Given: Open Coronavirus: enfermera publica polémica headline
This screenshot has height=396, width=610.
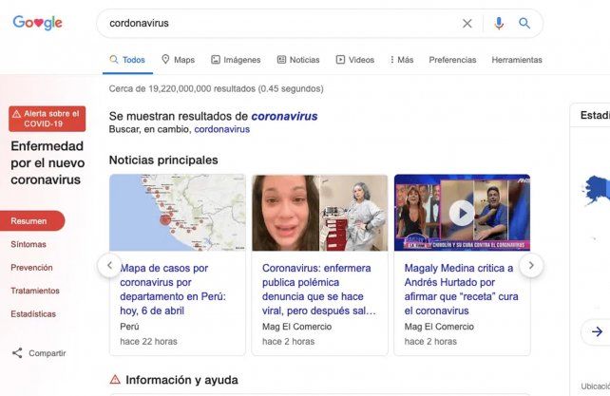Looking at the screenshot, I should pos(319,290).
